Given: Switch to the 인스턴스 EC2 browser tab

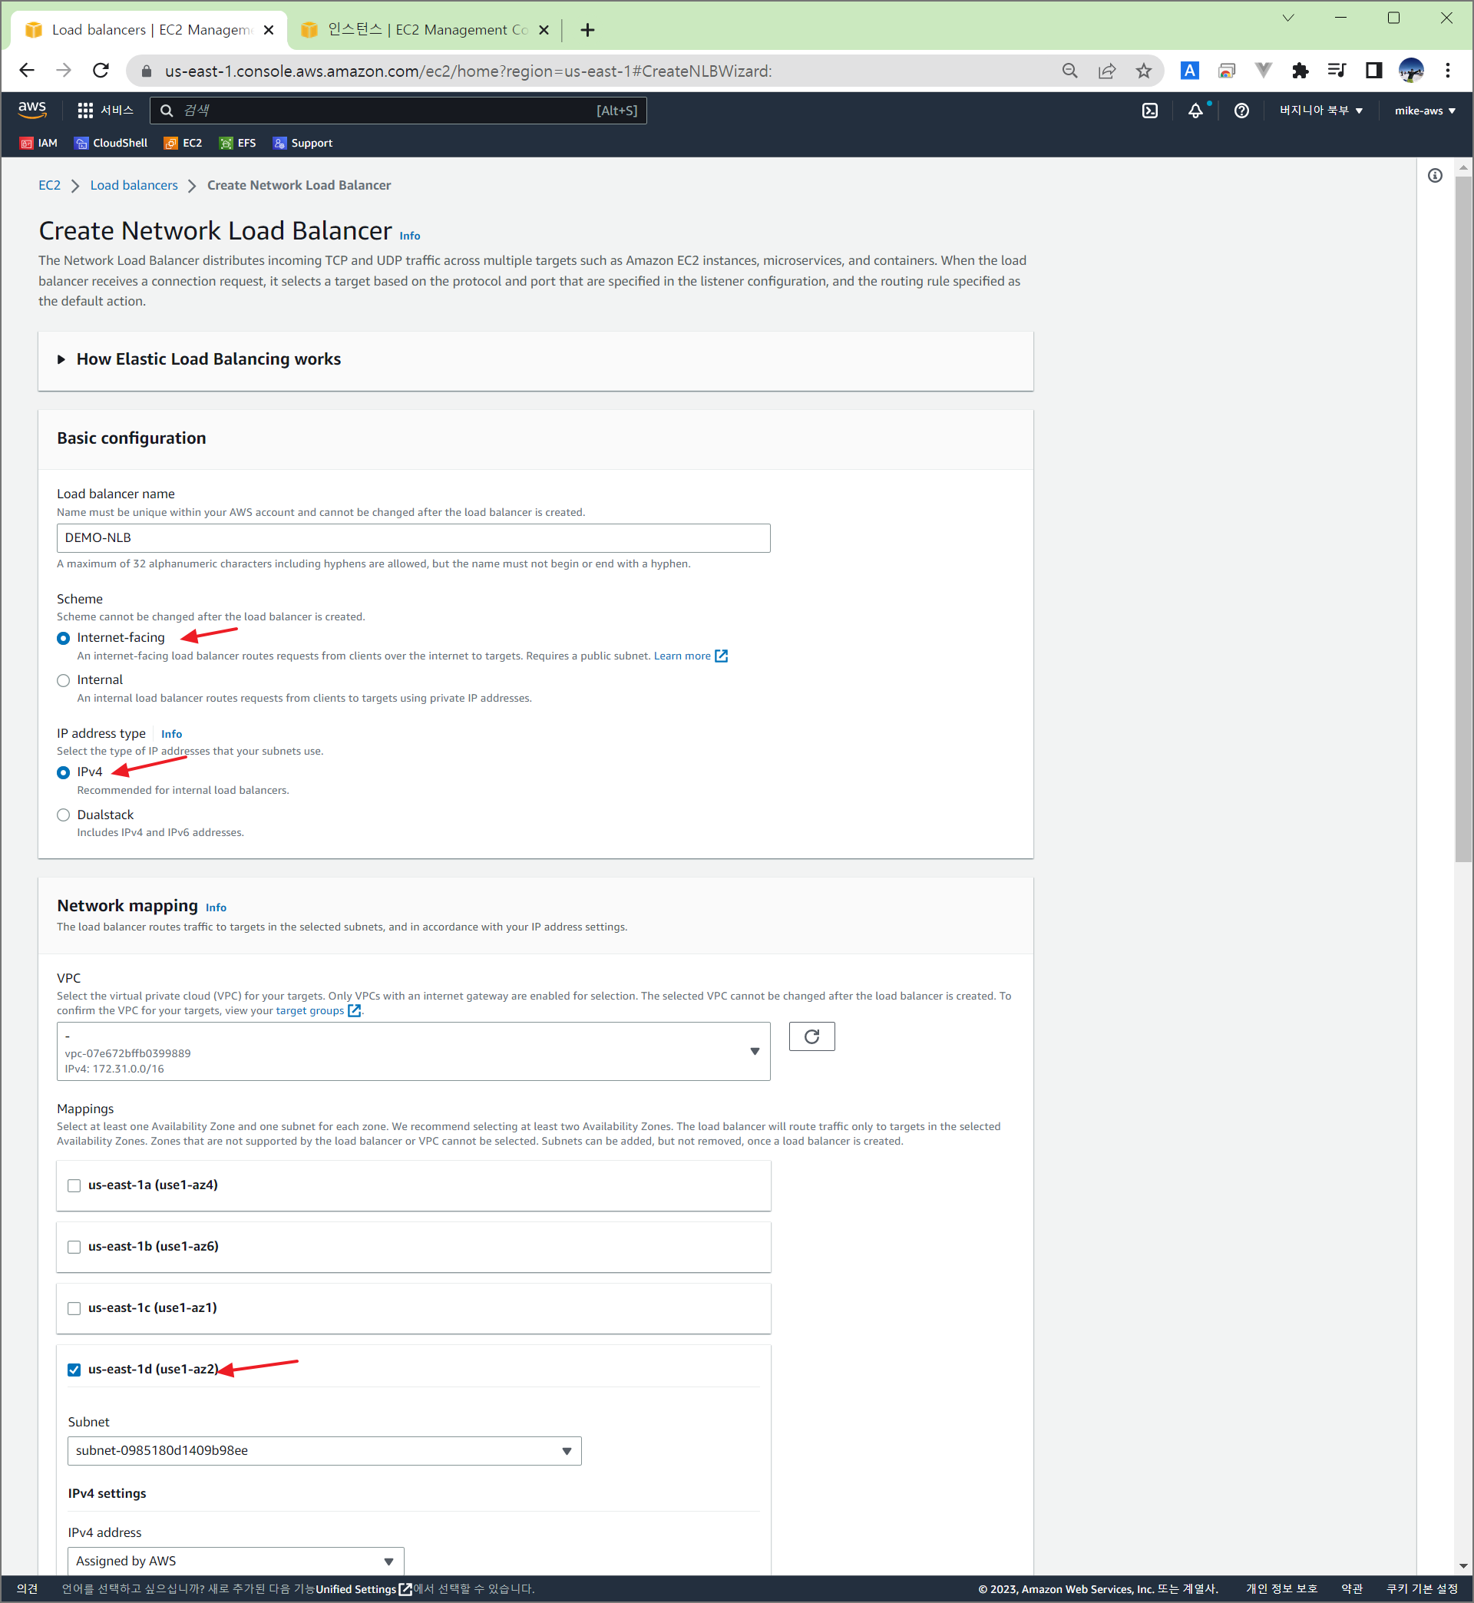Looking at the screenshot, I should tap(424, 29).
